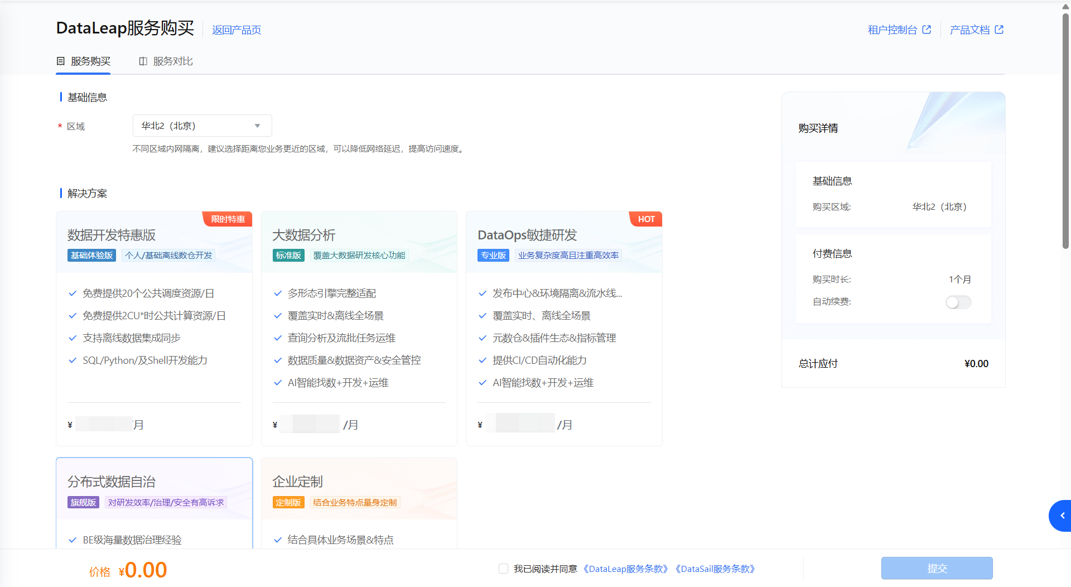Click checkmark beside SQL/Python/及Shell开发能力

pos(72,360)
